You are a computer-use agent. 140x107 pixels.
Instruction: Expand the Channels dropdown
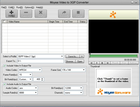pos(81,93)
